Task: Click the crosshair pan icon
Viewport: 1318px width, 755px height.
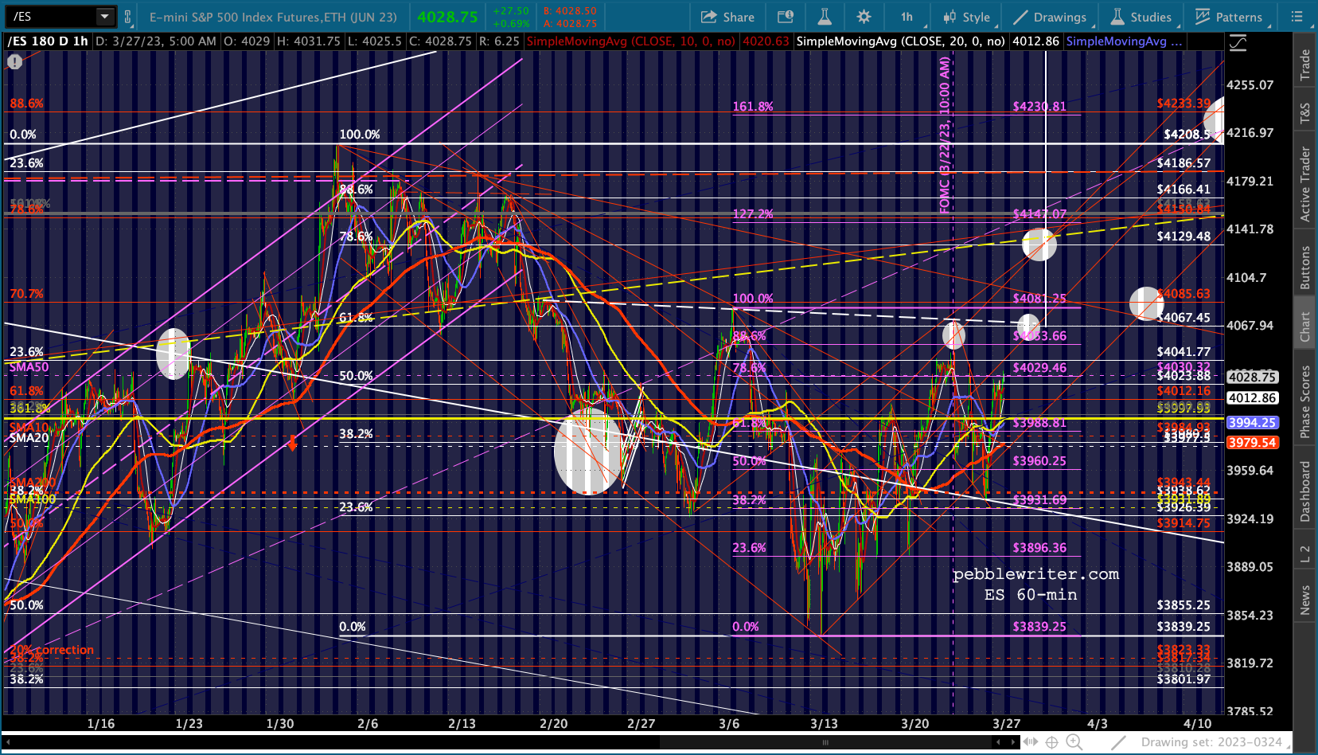Action: [1051, 742]
